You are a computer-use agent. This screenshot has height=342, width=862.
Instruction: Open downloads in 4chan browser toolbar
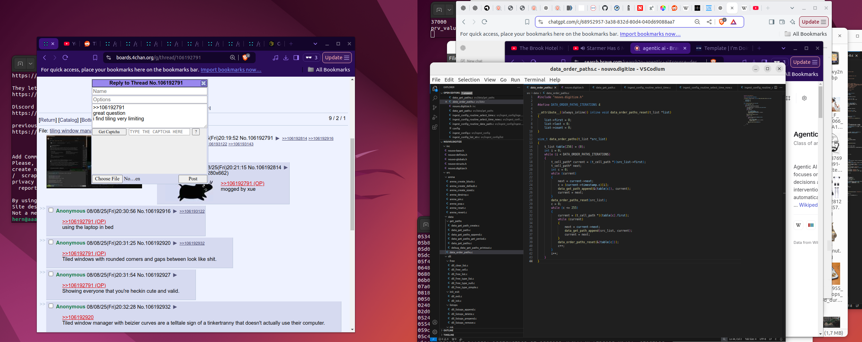(x=286, y=58)
